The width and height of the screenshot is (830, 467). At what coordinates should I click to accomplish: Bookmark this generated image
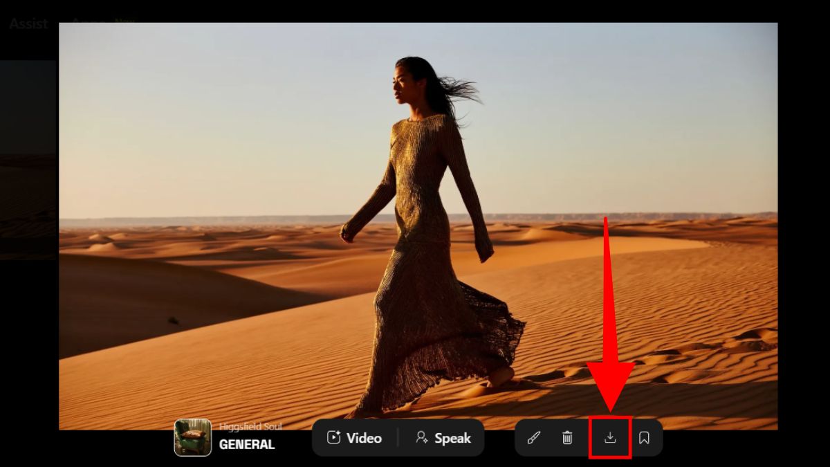644,438
